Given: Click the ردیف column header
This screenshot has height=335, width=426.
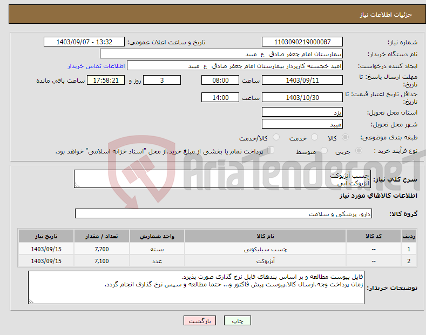Looking at the screenshot, I should [409, 236].
